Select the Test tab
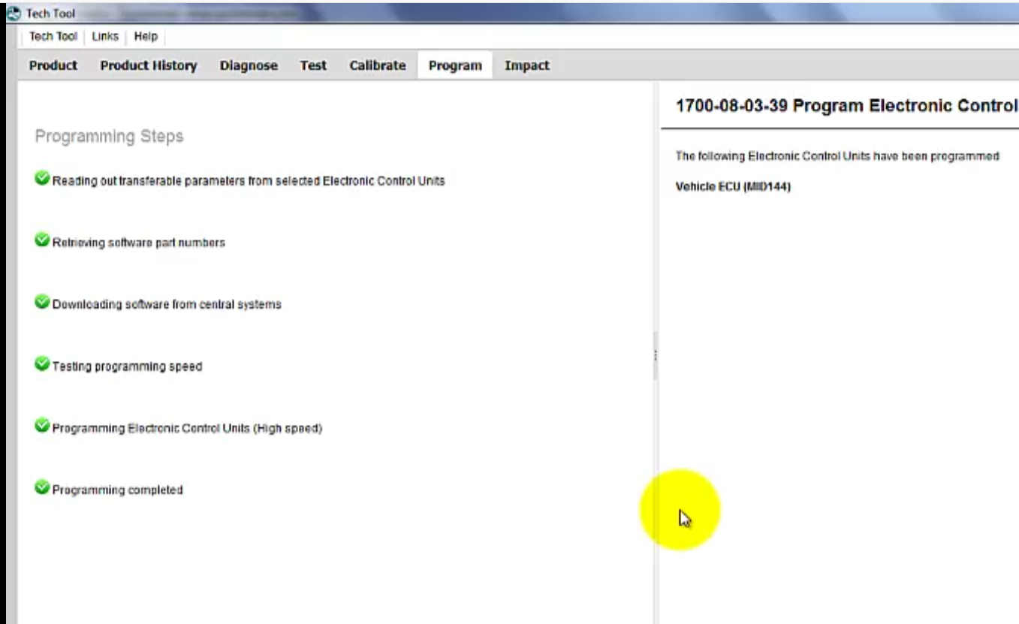The image size is (1019, 624). tap(312, 65)
